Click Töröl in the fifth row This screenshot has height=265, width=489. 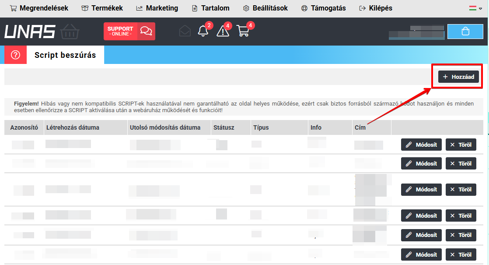[461, 235]
